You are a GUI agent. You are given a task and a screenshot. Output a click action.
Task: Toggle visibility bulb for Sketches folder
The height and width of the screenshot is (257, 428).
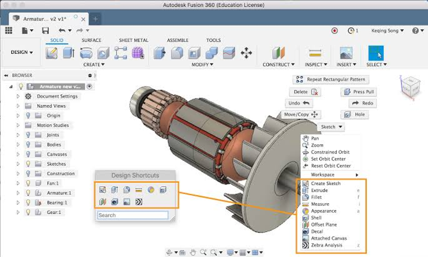(28, 164)
